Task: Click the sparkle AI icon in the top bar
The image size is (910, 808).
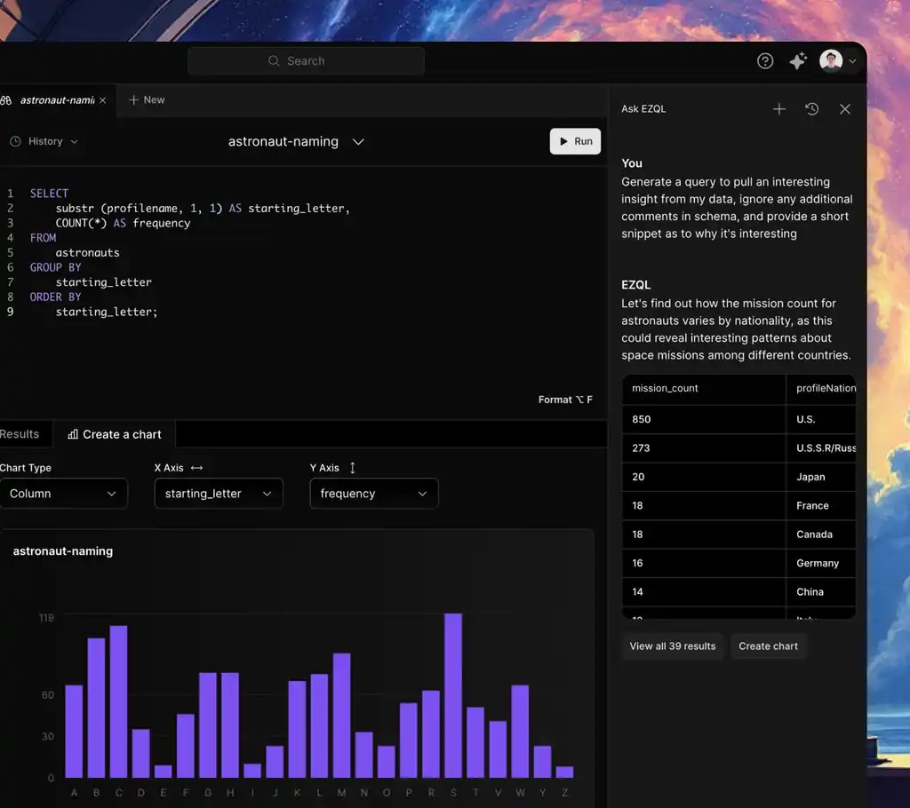Action: tap(797, 60)
